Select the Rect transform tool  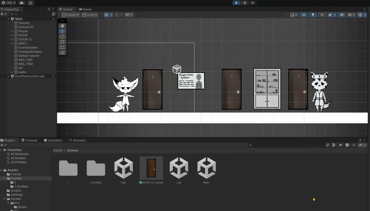[62, 47]
